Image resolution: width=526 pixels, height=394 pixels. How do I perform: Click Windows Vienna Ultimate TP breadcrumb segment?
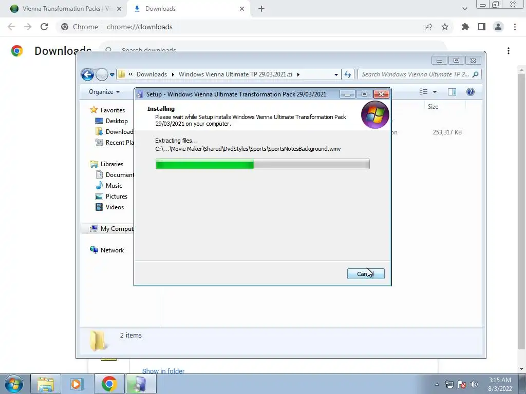coord(235,74)
